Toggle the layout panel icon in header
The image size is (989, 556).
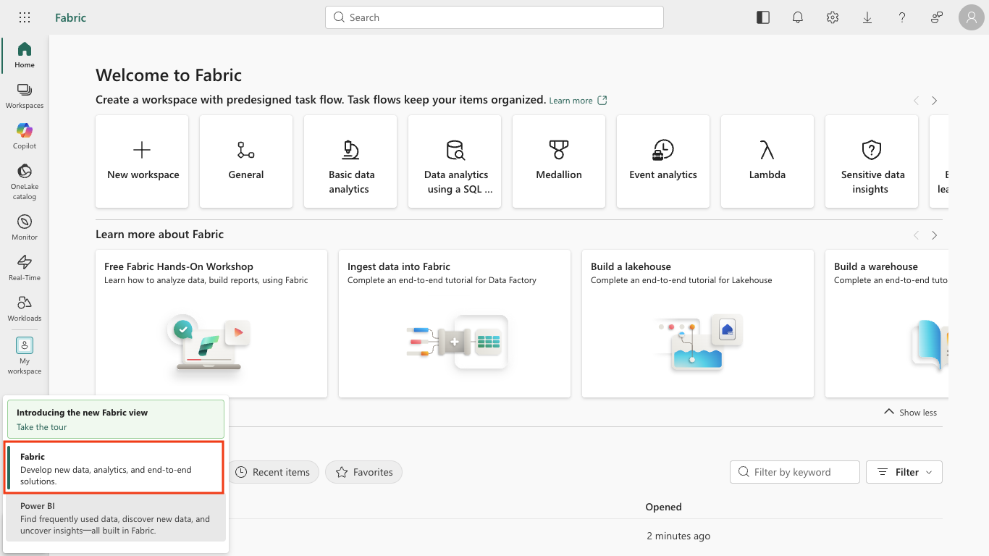763,17
